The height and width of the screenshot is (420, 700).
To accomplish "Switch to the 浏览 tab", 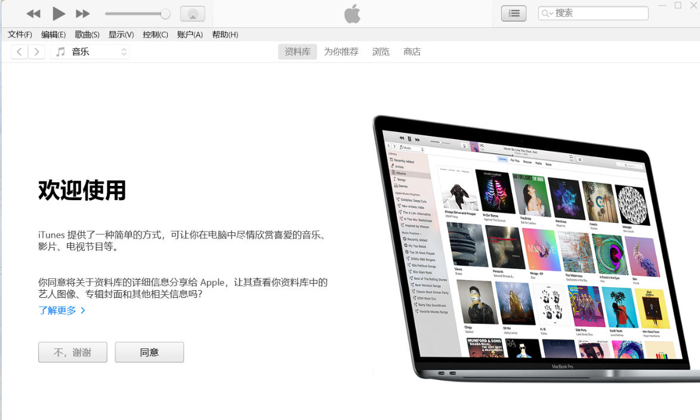I will click(380, 51).
